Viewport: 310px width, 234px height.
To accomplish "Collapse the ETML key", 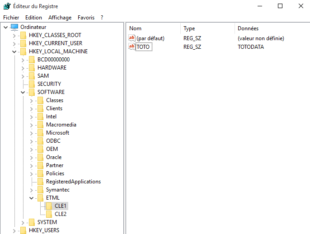I will 32,198.
